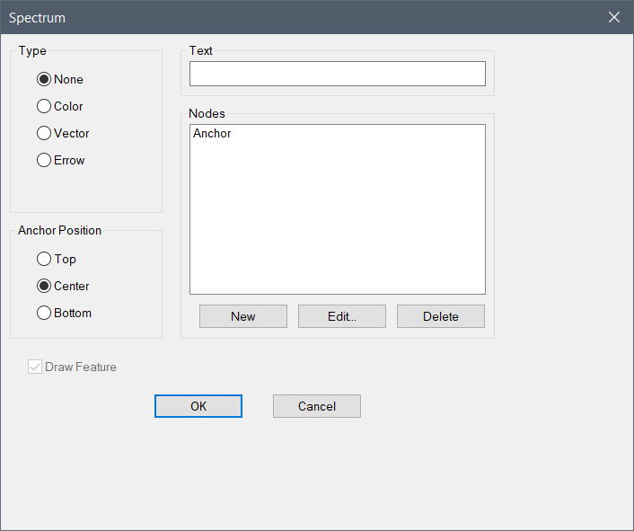634x531 pixels.
Task: Set anchor position to Bottom
Action: pos(44,313)
